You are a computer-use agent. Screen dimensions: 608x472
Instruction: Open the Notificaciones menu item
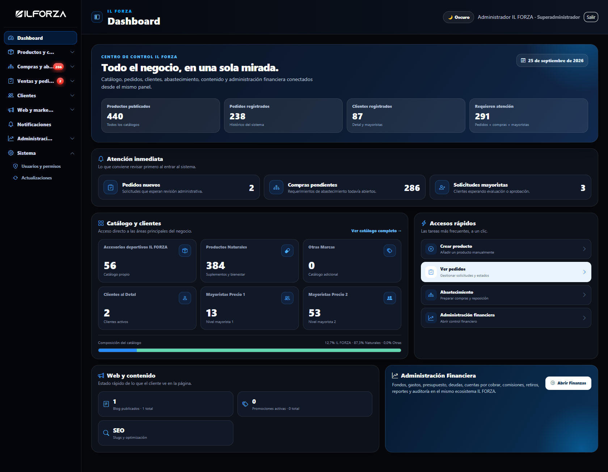pyautogui.click(x=41, y=124)
